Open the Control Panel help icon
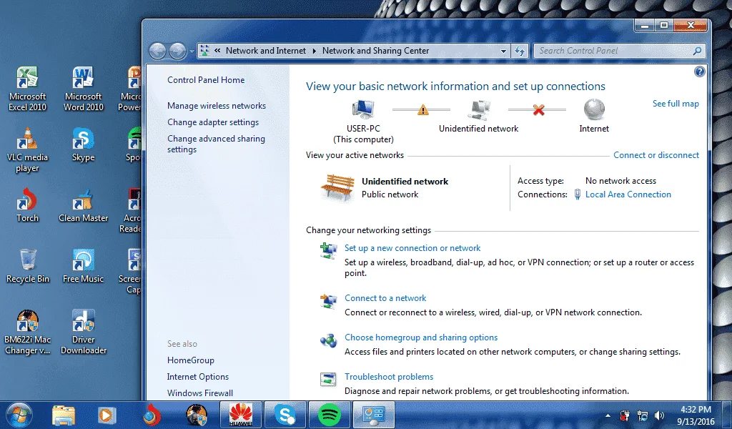The width and height of the screenshot is (732, 429). 699,71
